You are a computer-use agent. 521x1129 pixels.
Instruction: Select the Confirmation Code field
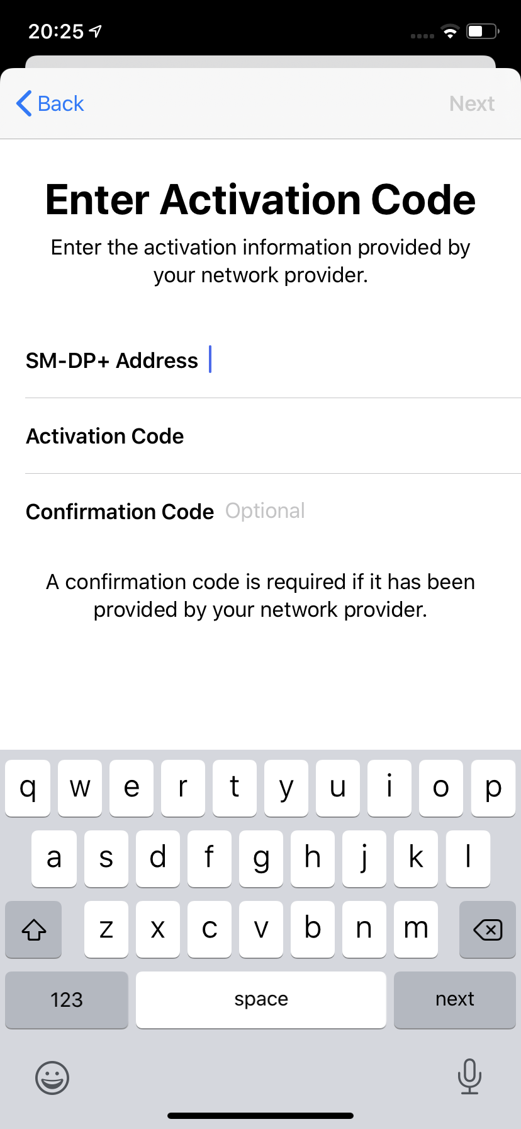(x=260, y=512)
